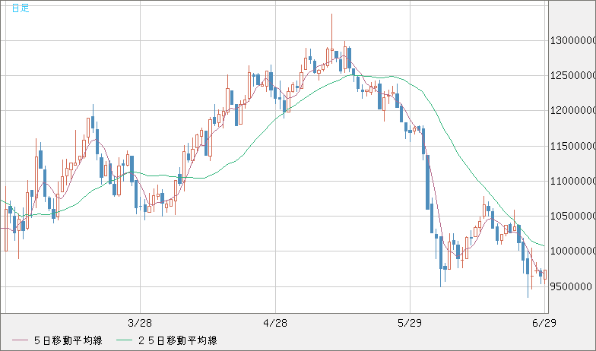The height and width of the screenshot is (351, 596).
Task: Click the 11500000 price axis label
Action: [x=573, y=146]
